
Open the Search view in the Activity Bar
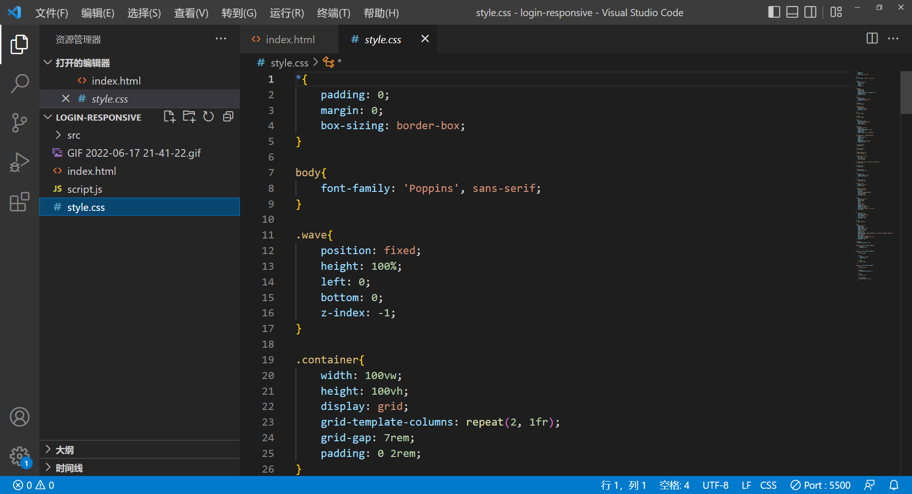point(19,83)
